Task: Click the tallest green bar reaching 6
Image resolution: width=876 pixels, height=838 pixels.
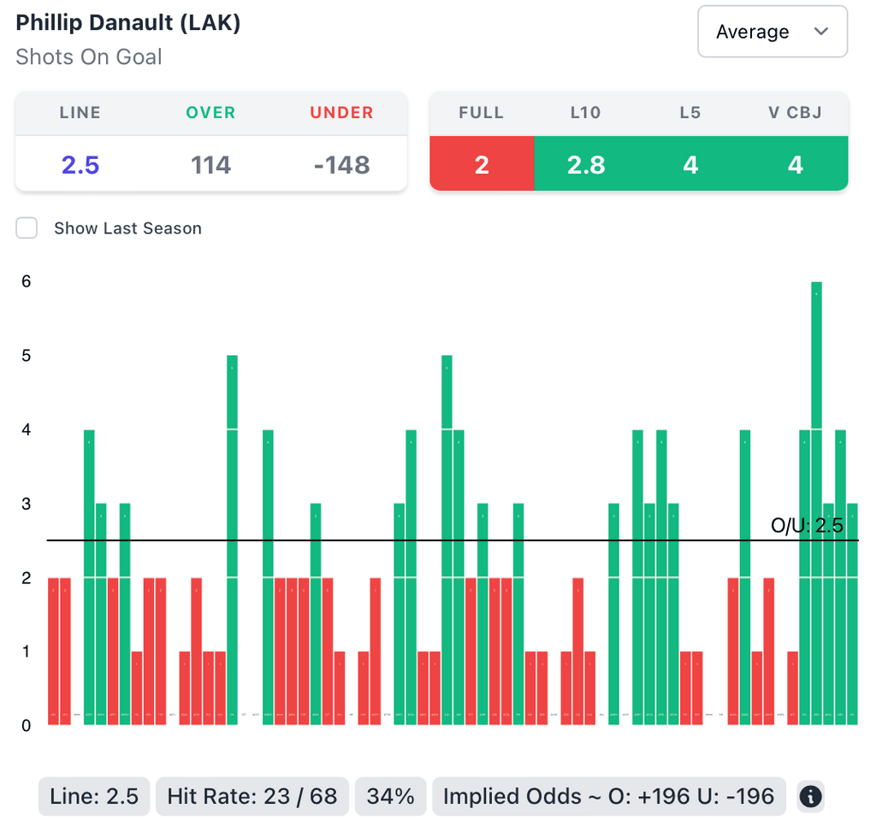Action: pos(816,503)
